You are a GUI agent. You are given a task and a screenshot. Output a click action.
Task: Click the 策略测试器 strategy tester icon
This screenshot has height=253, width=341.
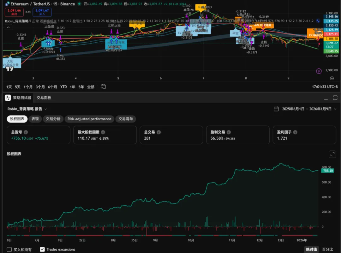pyautogui.click(x=8, y=98)
